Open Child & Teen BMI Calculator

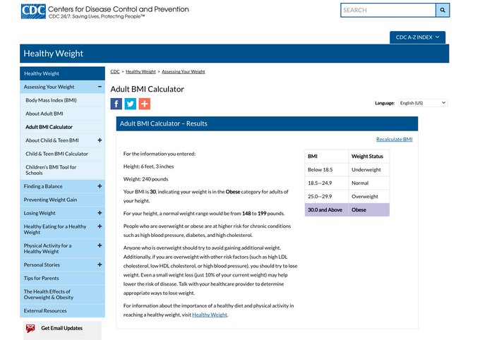(62, 154)
